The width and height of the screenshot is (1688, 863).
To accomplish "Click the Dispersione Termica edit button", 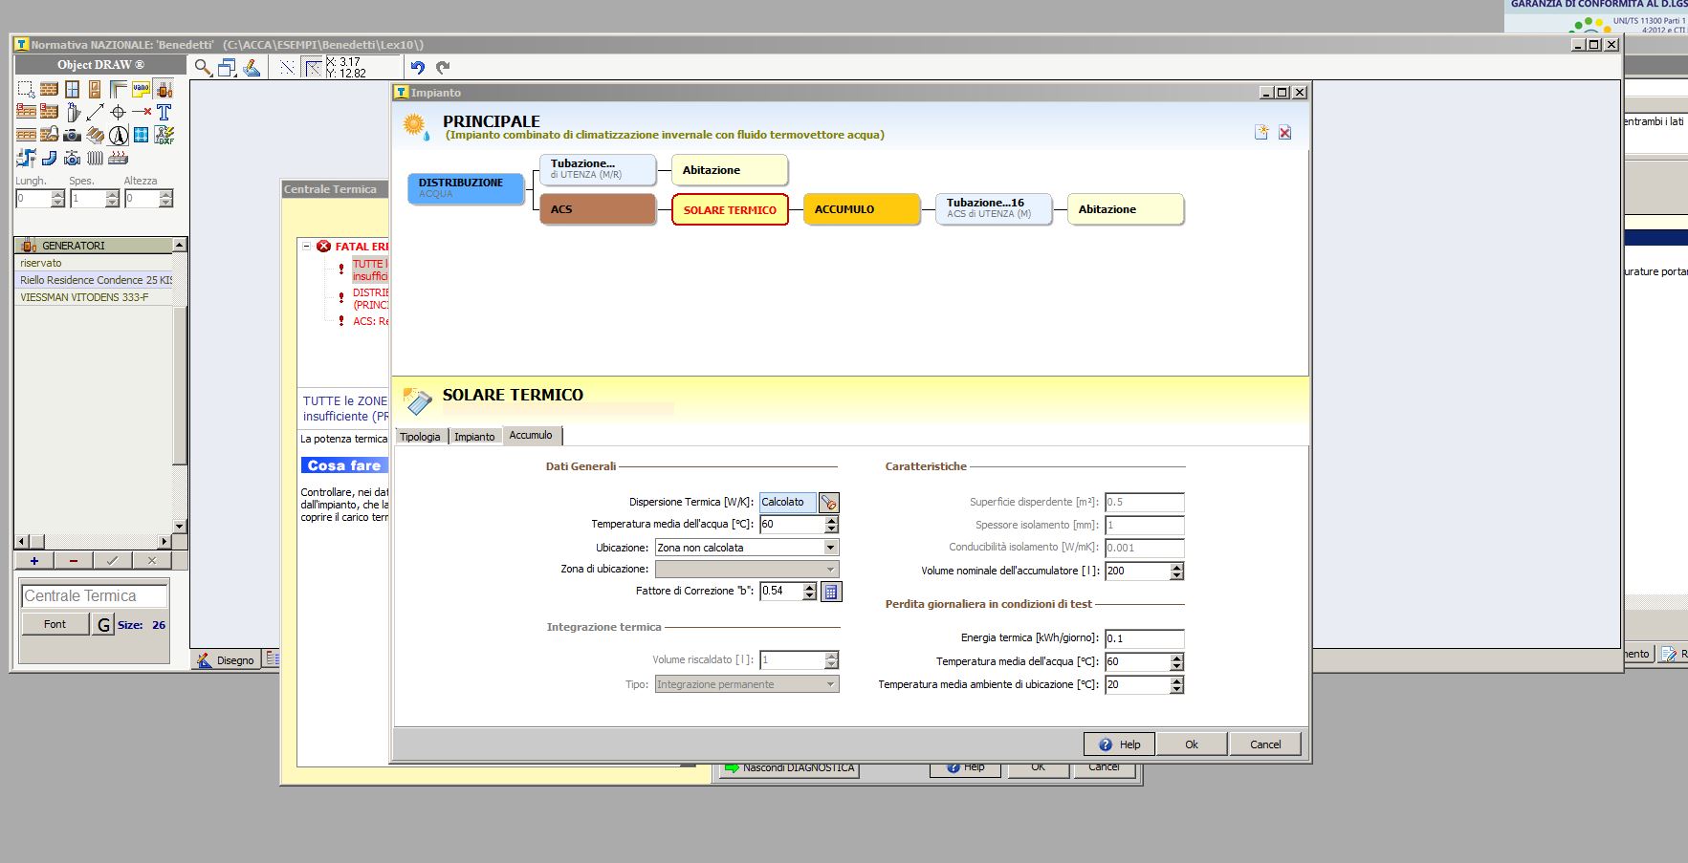I will point(829,503).
